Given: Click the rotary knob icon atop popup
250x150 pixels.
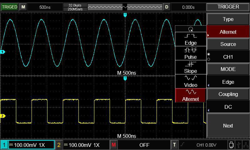Looking at the screenshot, I should tap(191, 29).
